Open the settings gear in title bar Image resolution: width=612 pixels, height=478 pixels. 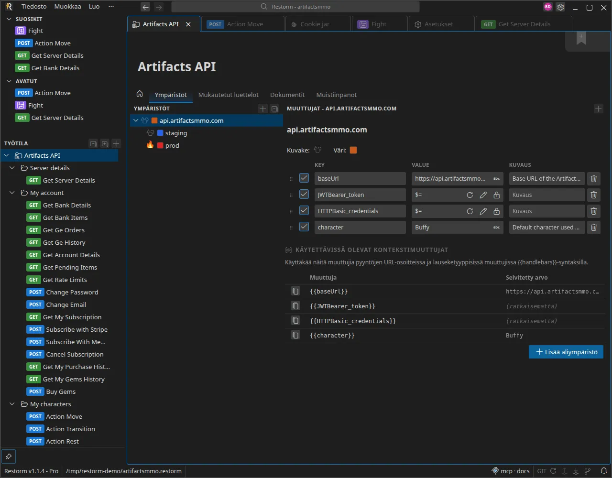pyautogui.click(x=561, y=7)
